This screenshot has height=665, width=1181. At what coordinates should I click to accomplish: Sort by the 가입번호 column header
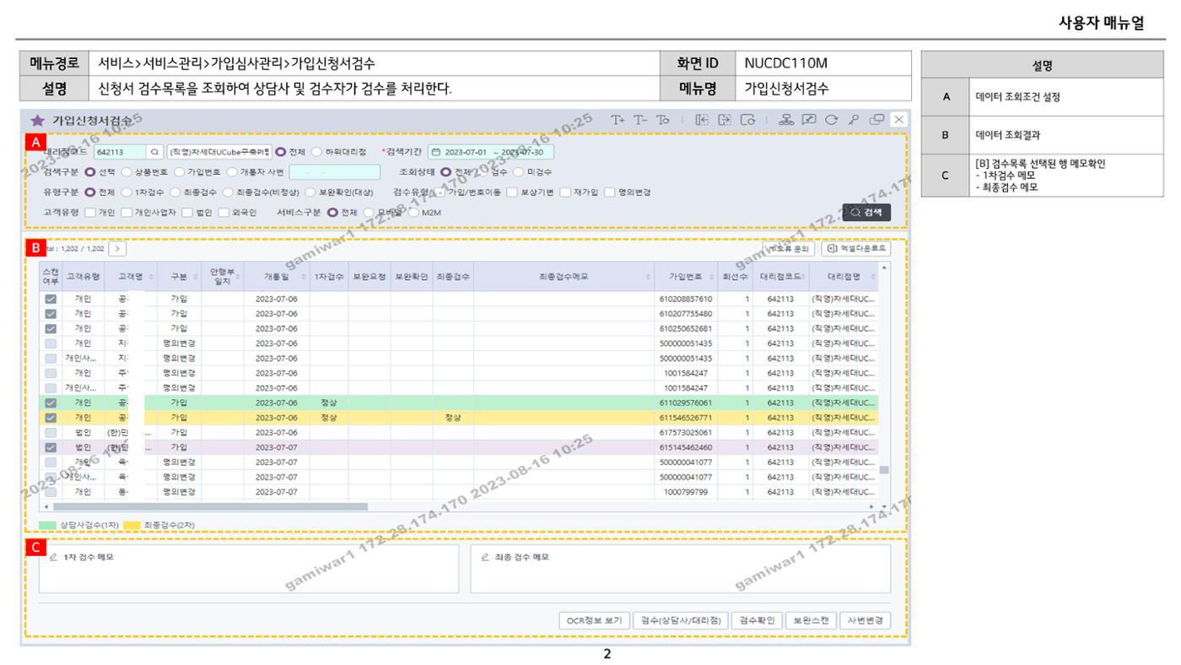tap(686, 276)
